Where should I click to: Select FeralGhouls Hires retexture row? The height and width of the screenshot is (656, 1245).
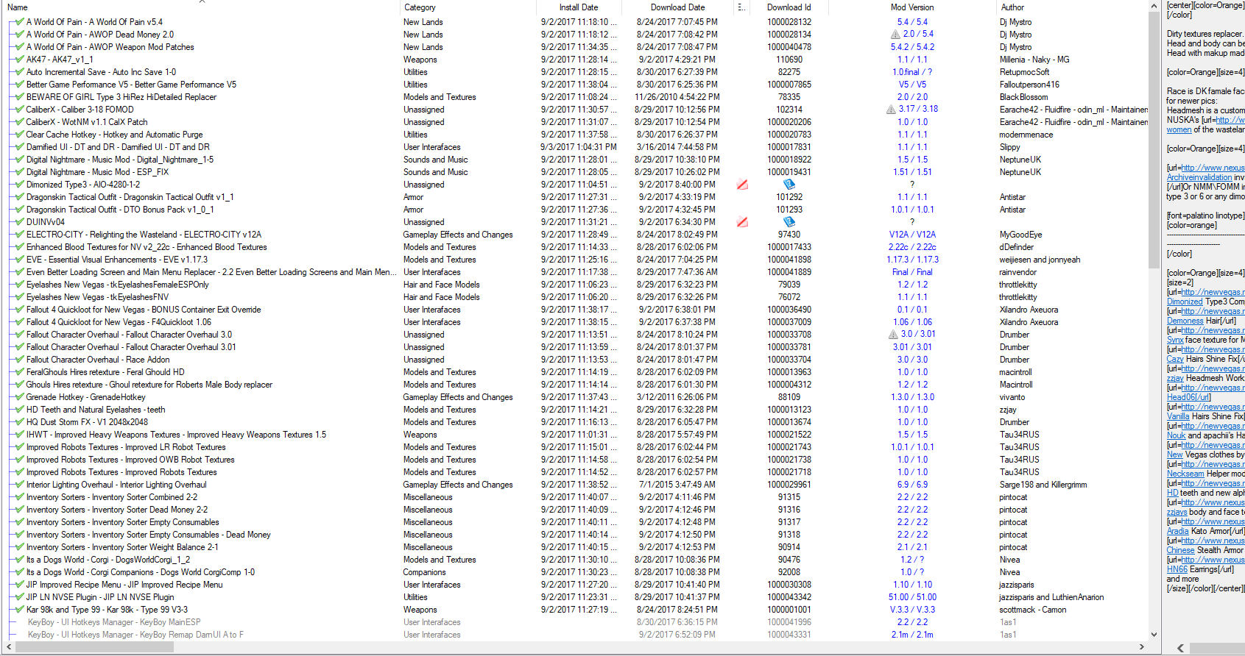[x=105, y=372]
